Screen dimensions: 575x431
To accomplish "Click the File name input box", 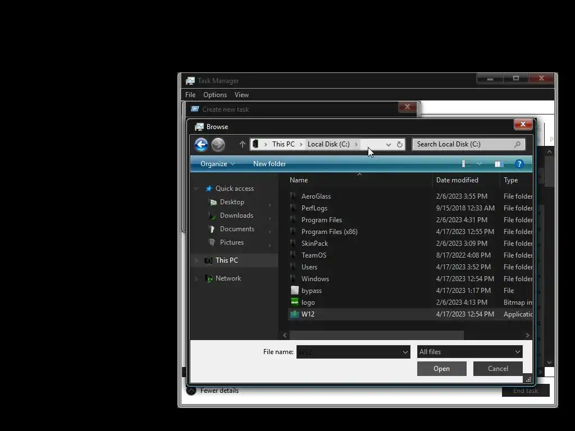I will click(349, 352).
